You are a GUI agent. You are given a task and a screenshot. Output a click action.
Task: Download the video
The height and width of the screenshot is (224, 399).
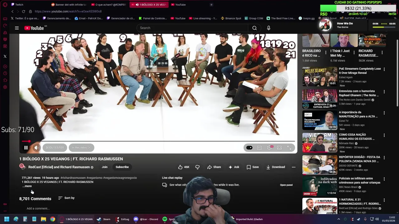pos(276,167)
